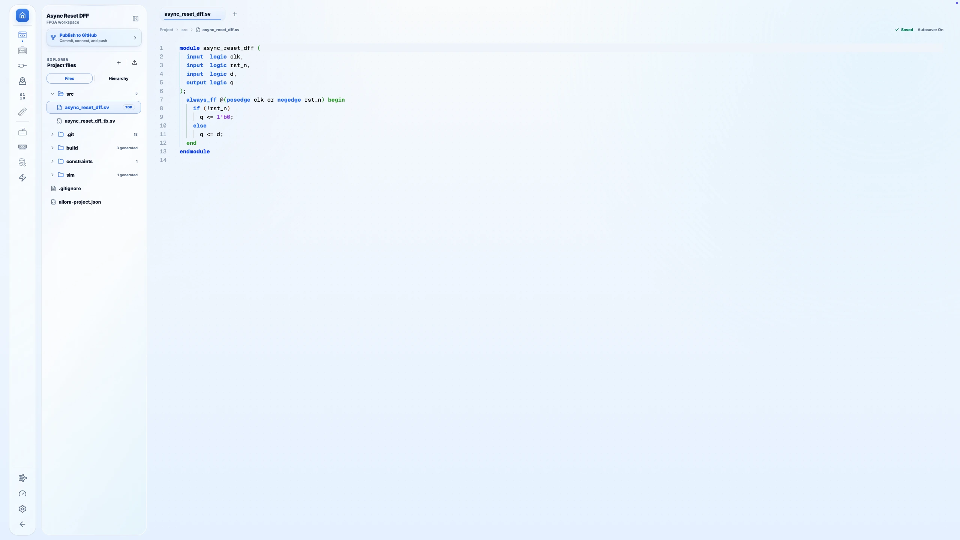Select the build folder label

pyautogui.click(x=72, y=148)
